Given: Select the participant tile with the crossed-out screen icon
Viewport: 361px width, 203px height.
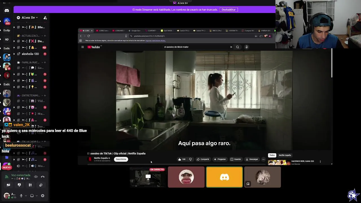Looking at the screenshot, I should point(262,177).
